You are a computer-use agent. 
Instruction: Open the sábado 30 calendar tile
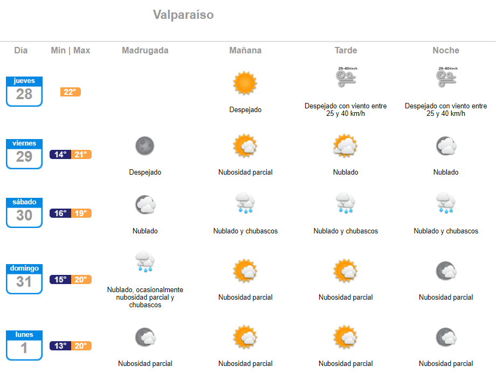pyautogui.click(x=24, y=213)
